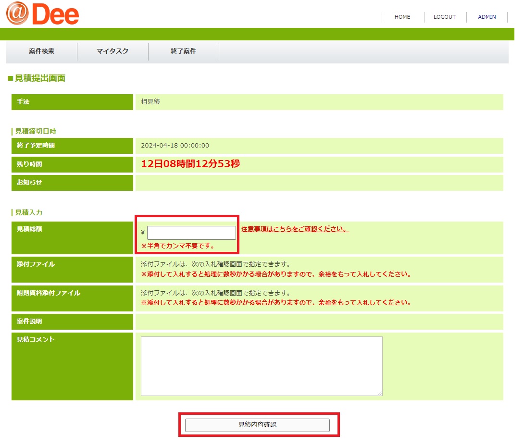Click the 終了予定時間 row label

tap(72, 146)
